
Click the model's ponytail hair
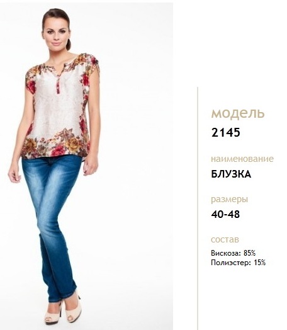[68, 43]
